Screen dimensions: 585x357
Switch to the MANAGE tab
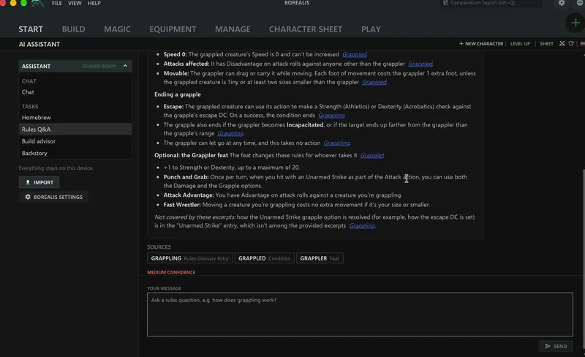pyautogui.click(x=233, y=29)
